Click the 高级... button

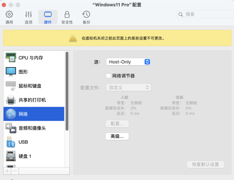click(117, 136)
